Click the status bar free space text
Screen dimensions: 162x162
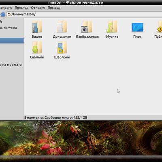tap(56, 117)
